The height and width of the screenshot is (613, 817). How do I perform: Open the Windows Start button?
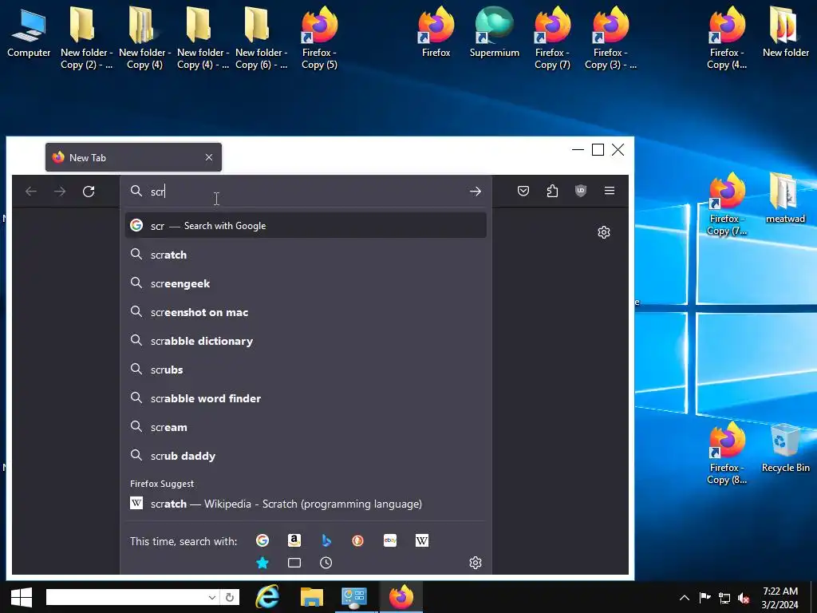tap(21, 597)
